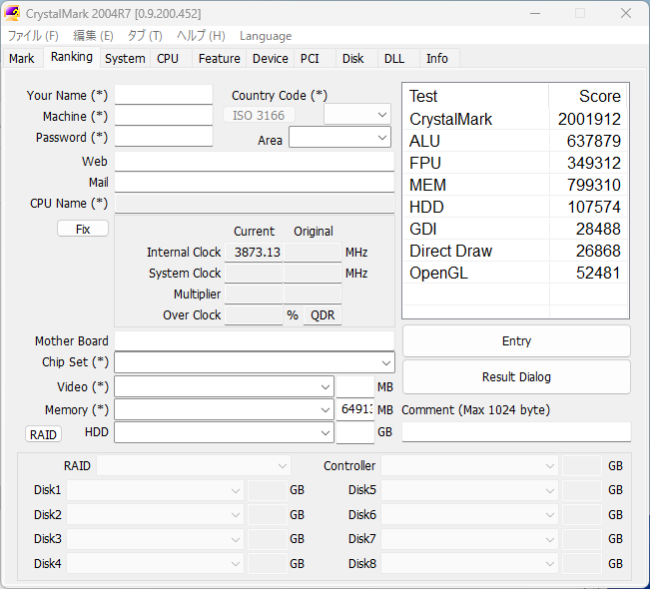The image size is (650, 589).
Task: Click the Web address field
Action: (255, 162)
